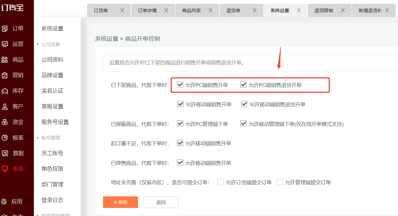Open 公司资料 in the submenu
The width and height of the screenshot is (398, 216).
pyautogui.click(x=52, y=60)
